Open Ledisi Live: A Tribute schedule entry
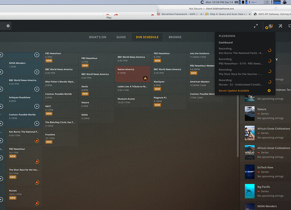The image size is (291, 210). (132, 88)
